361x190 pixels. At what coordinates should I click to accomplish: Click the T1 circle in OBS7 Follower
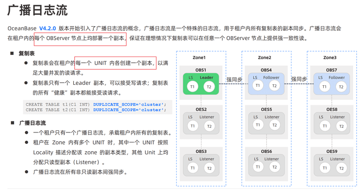point(324,86)
